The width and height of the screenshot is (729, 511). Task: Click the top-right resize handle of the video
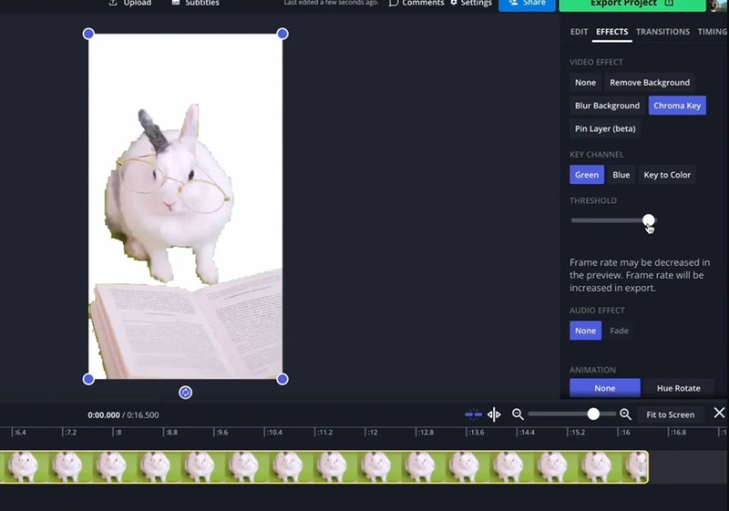click(282, 34)
